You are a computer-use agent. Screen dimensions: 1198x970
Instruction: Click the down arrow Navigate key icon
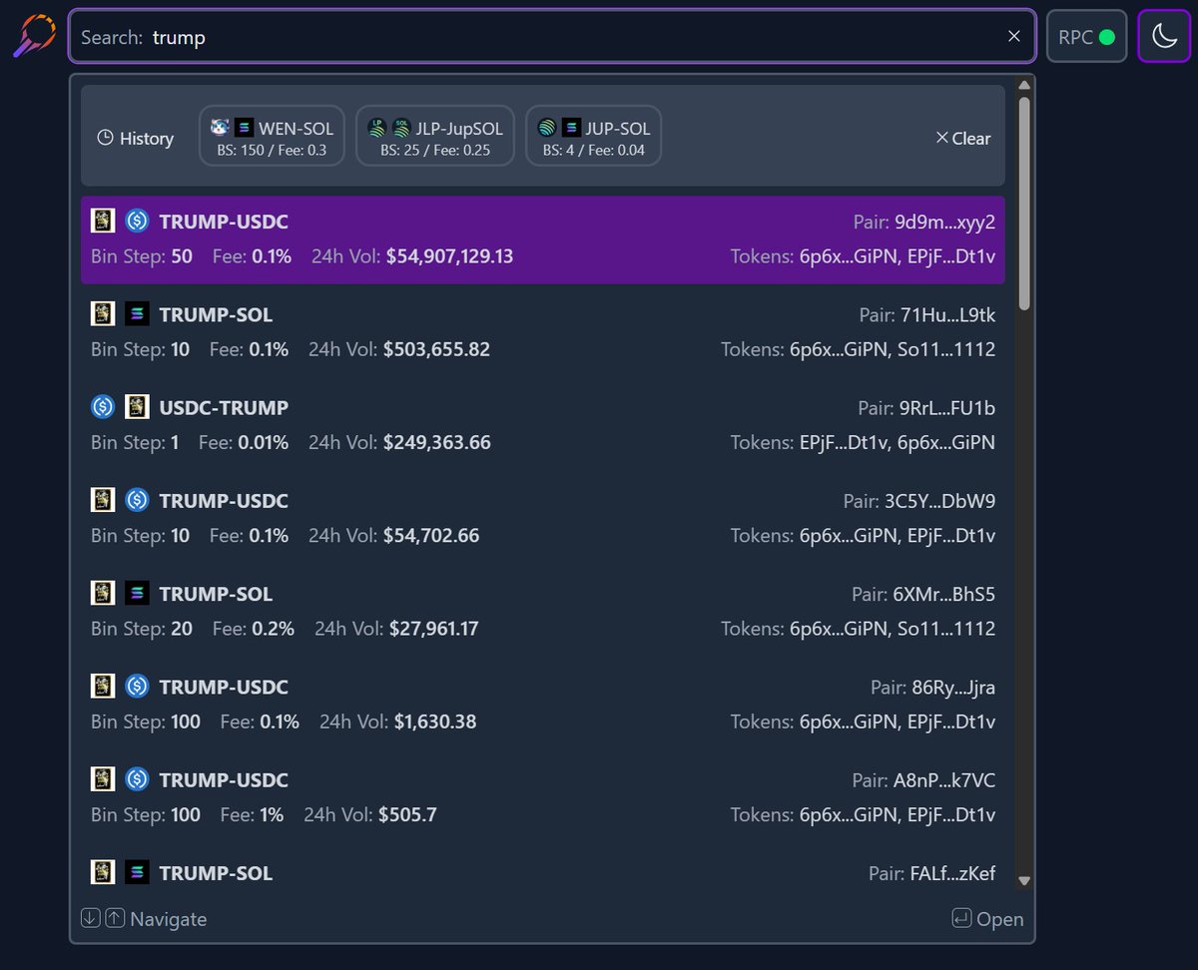click(x=91, y=918)
